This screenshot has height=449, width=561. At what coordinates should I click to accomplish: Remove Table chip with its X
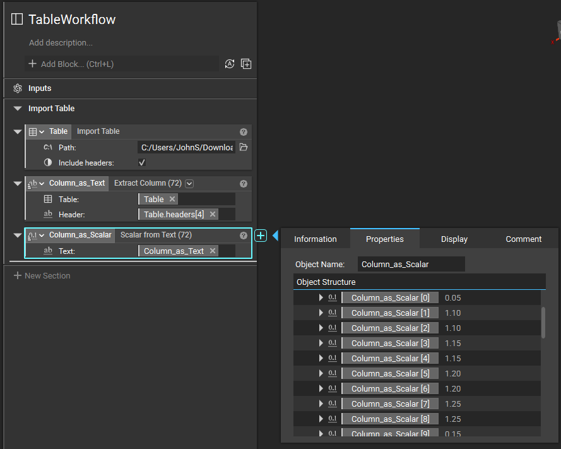click(172, 199)
